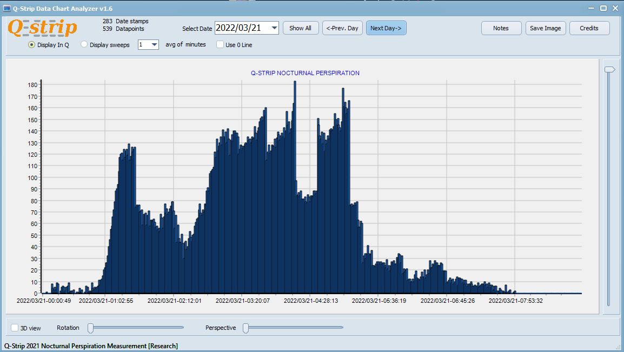
Task: View the Credits window
Action: [589, 28]
